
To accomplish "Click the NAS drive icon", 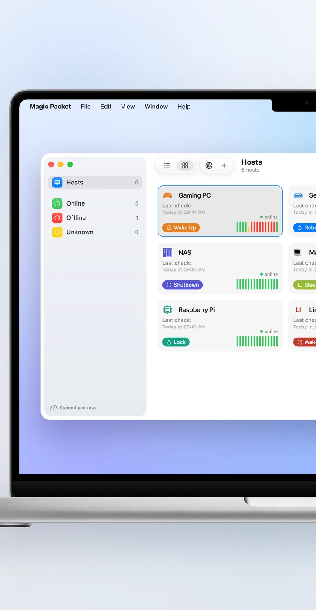I will (168, 253).
